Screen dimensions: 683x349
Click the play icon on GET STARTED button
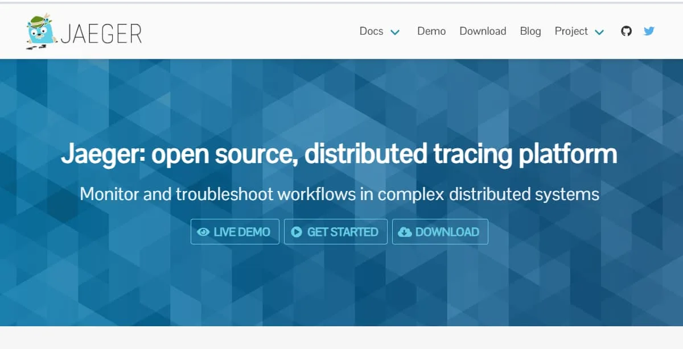point(298,232)
